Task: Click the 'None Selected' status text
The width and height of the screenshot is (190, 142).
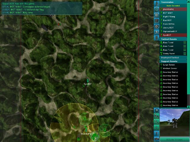Action: (173, 6)
